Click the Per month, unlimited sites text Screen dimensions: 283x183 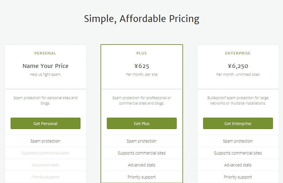click(x=238, y=75)
